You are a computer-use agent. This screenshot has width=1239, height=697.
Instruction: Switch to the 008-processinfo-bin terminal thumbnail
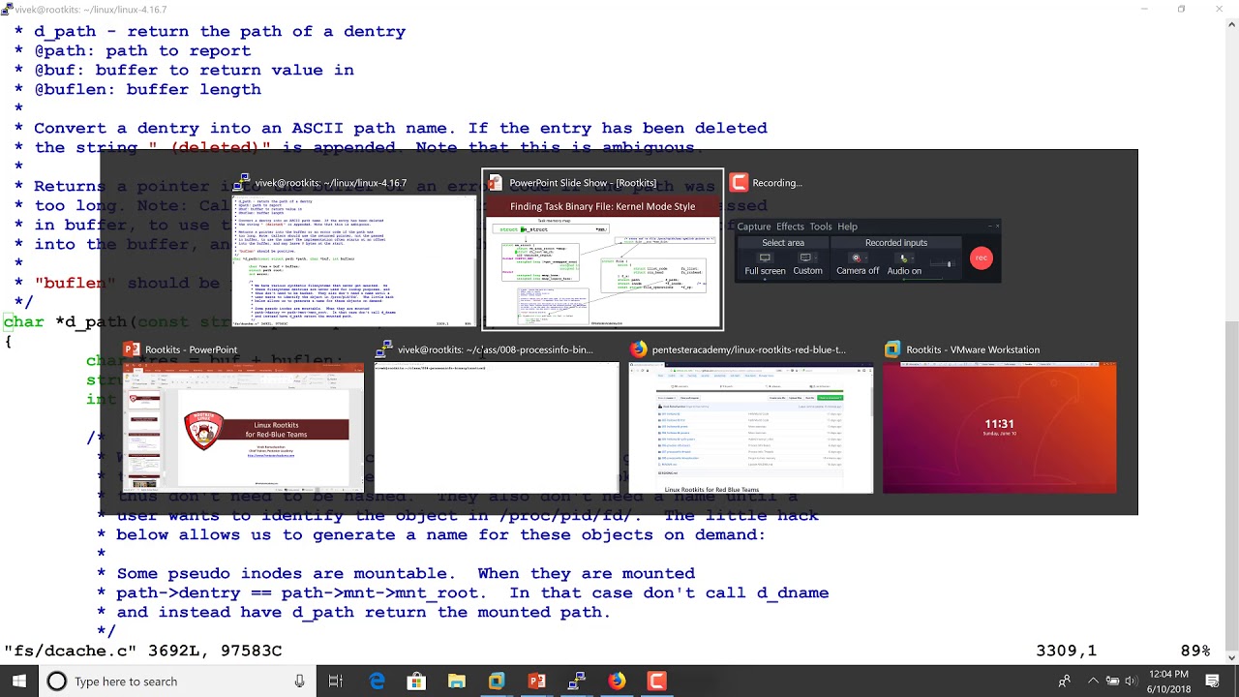click(x=497, y=427)
